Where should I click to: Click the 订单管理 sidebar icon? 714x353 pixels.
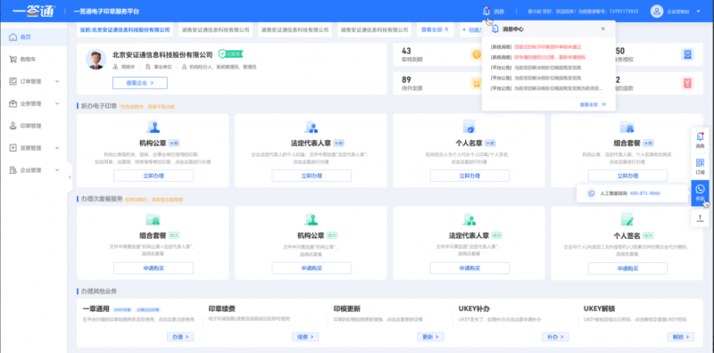12,81
